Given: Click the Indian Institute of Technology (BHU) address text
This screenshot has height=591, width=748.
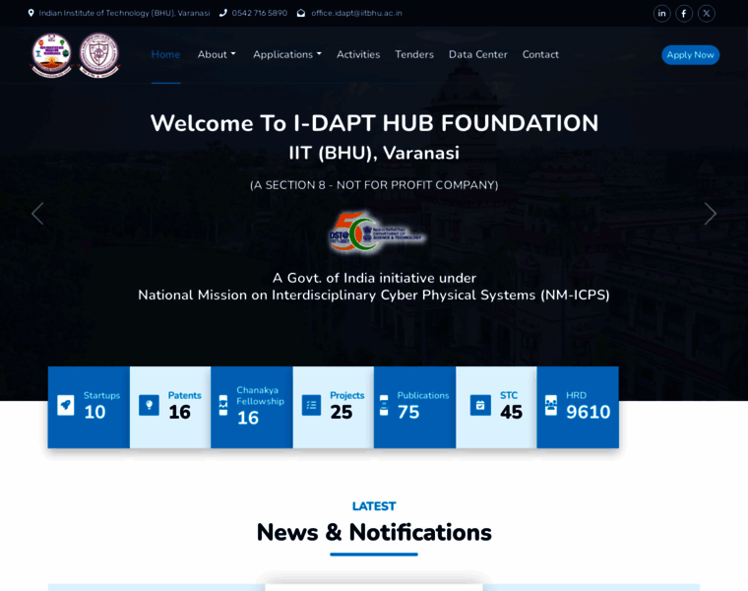Looking at the screenshot, I should click(x=125, y=13).
